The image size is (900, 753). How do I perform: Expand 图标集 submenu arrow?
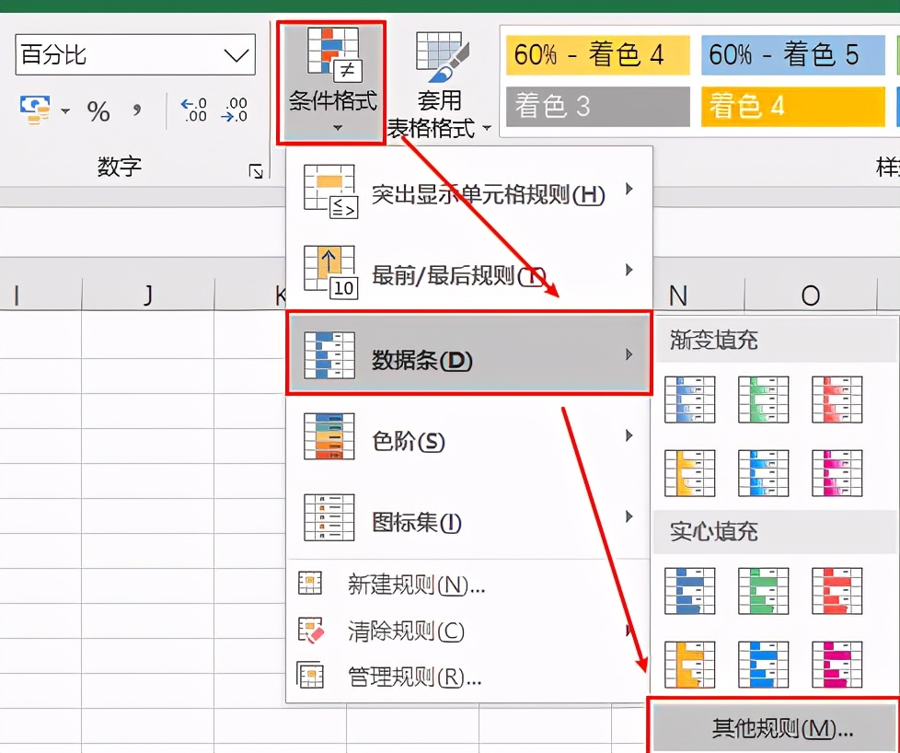tap(629, 516)
